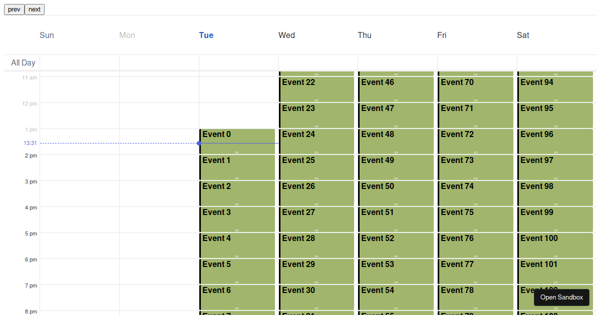Click Event 94 on Saturday

[555, 89]
